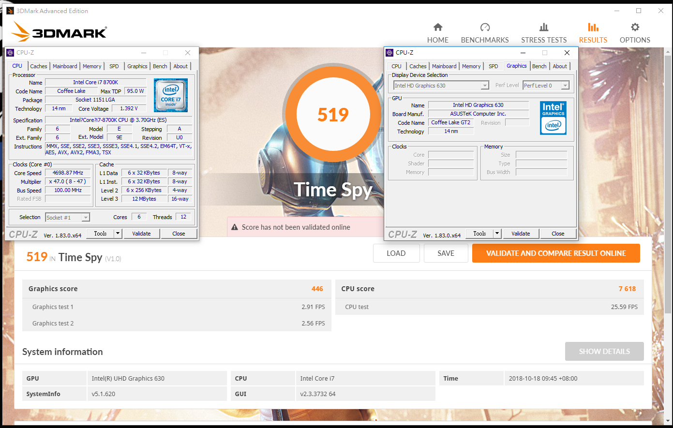This screenshot has height=428, width=673.
Task: Click Close button in left CPU-Z
Action: point(179,234)
